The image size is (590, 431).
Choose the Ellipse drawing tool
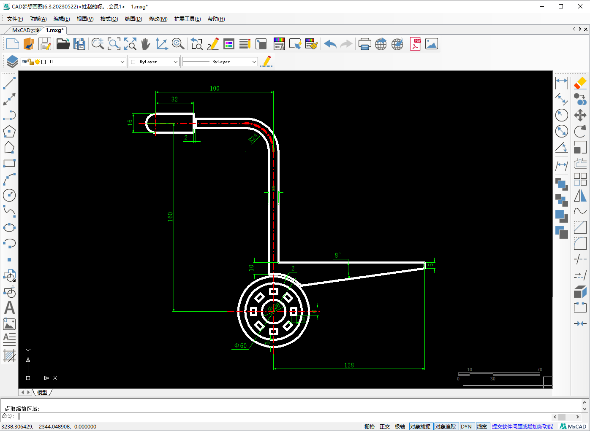pyautogui.click(x=9, y=227)
